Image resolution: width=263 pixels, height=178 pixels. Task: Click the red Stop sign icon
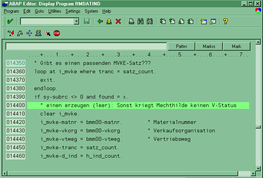[57, 33]
